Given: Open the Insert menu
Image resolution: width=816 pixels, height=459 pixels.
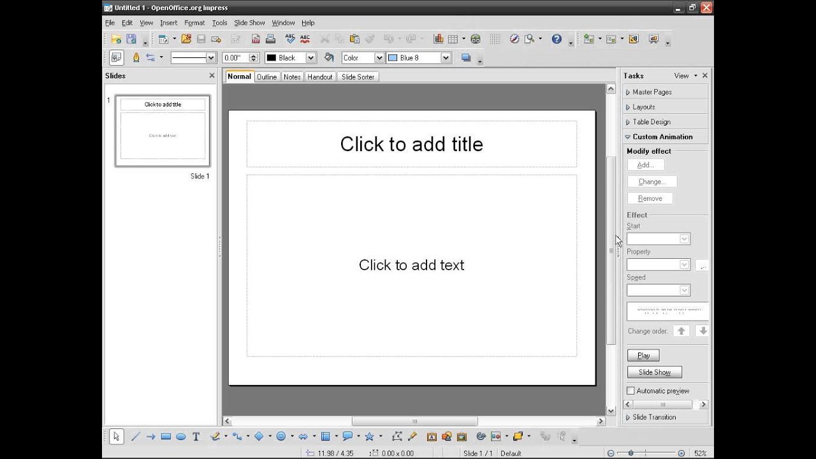Looking at the screenshot, I should click(168, 23).
